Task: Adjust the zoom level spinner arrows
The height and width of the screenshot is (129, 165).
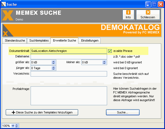Action: pyautogui.click(x=17, y=126)
